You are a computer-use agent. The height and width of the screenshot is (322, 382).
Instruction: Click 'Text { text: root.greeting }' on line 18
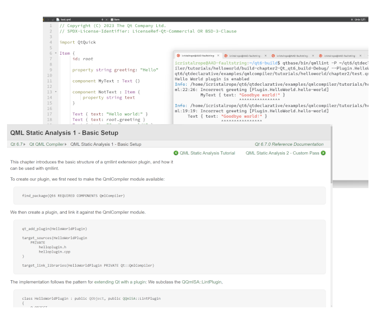[x=109, y=119]
